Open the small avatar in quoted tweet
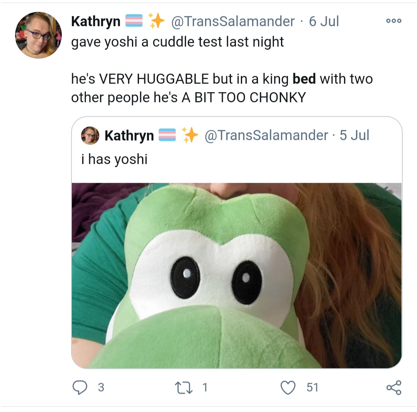 pyautogui.click(x=90, y=136)
